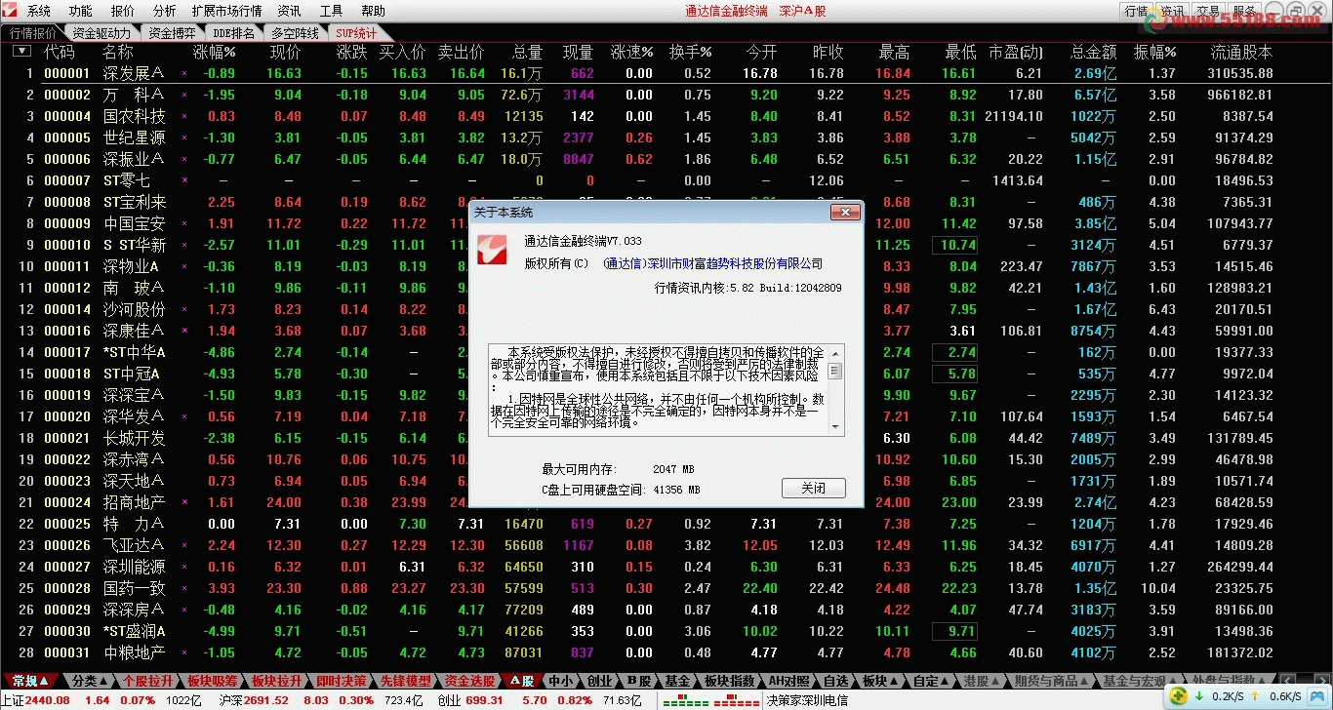Select the 即时决策 bottom tab

tap(341, 681)
